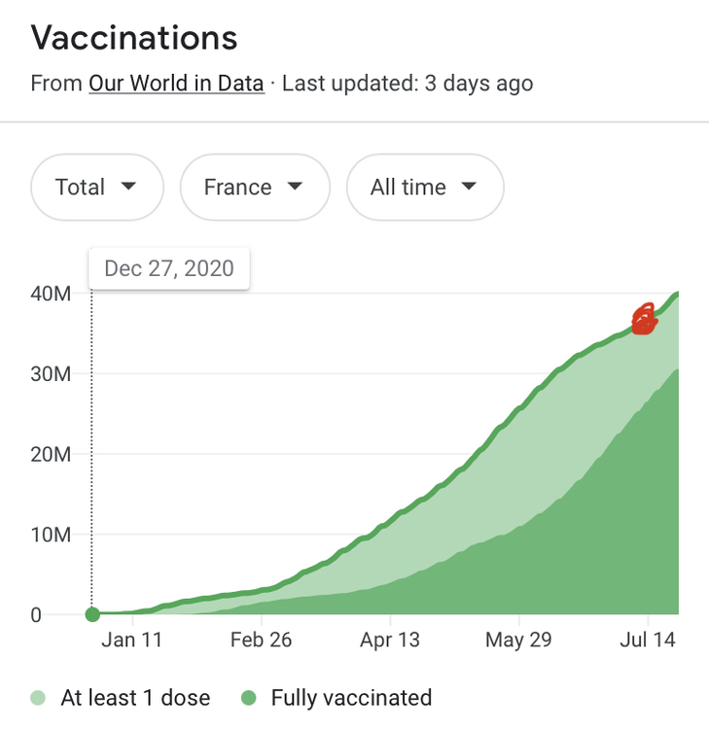The height and width of the screenshot is (729, 709).
Task: Open the Our World in Data link
Action: (176, 84)
